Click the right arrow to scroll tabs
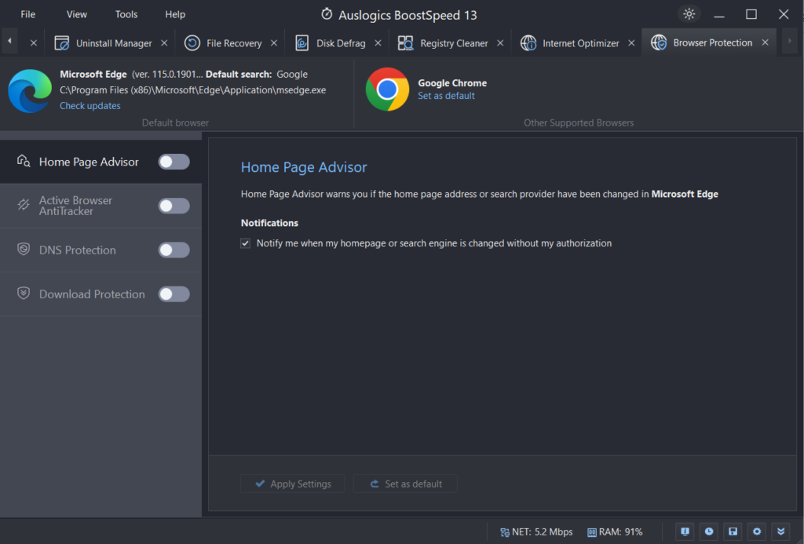This screenshot has height=544, width=804. 789,41
